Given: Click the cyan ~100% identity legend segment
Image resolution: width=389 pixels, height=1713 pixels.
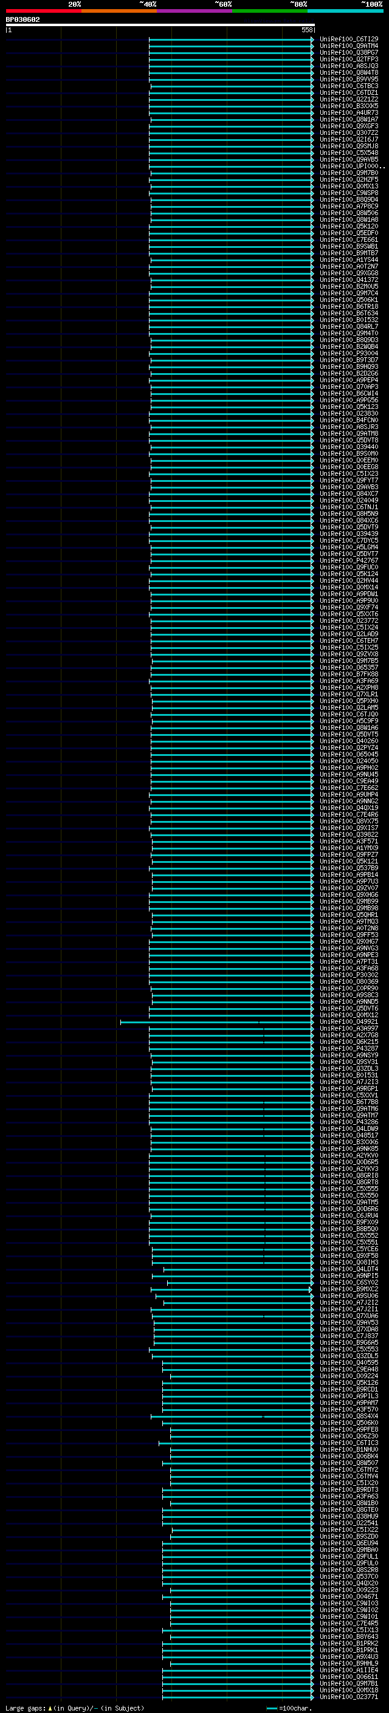Looking at the screenshot, I should point(345,11).
